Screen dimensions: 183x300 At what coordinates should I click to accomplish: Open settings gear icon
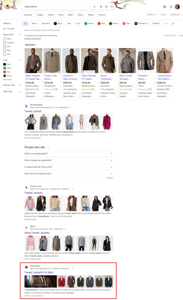165,7
